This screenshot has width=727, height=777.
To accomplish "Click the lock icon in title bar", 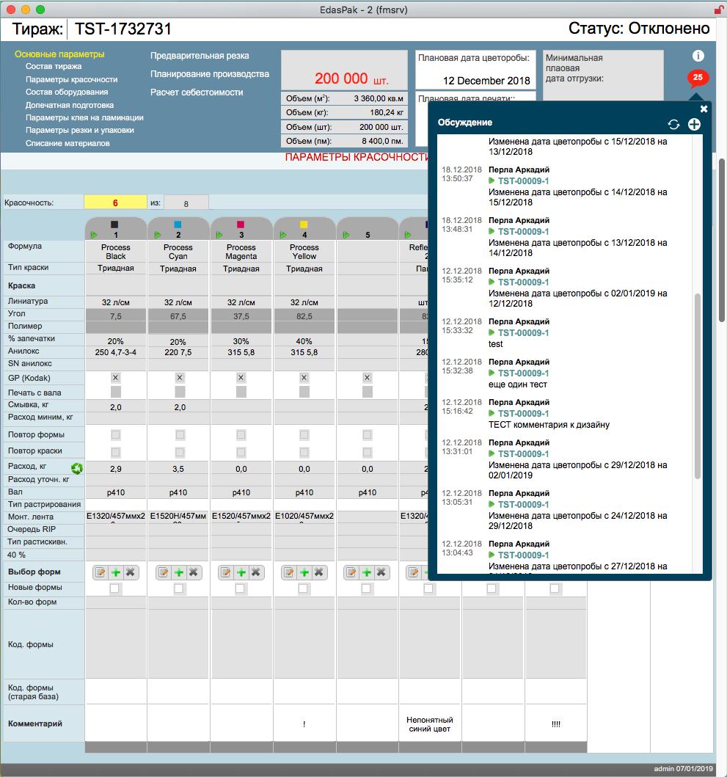I will pos(718,10).
